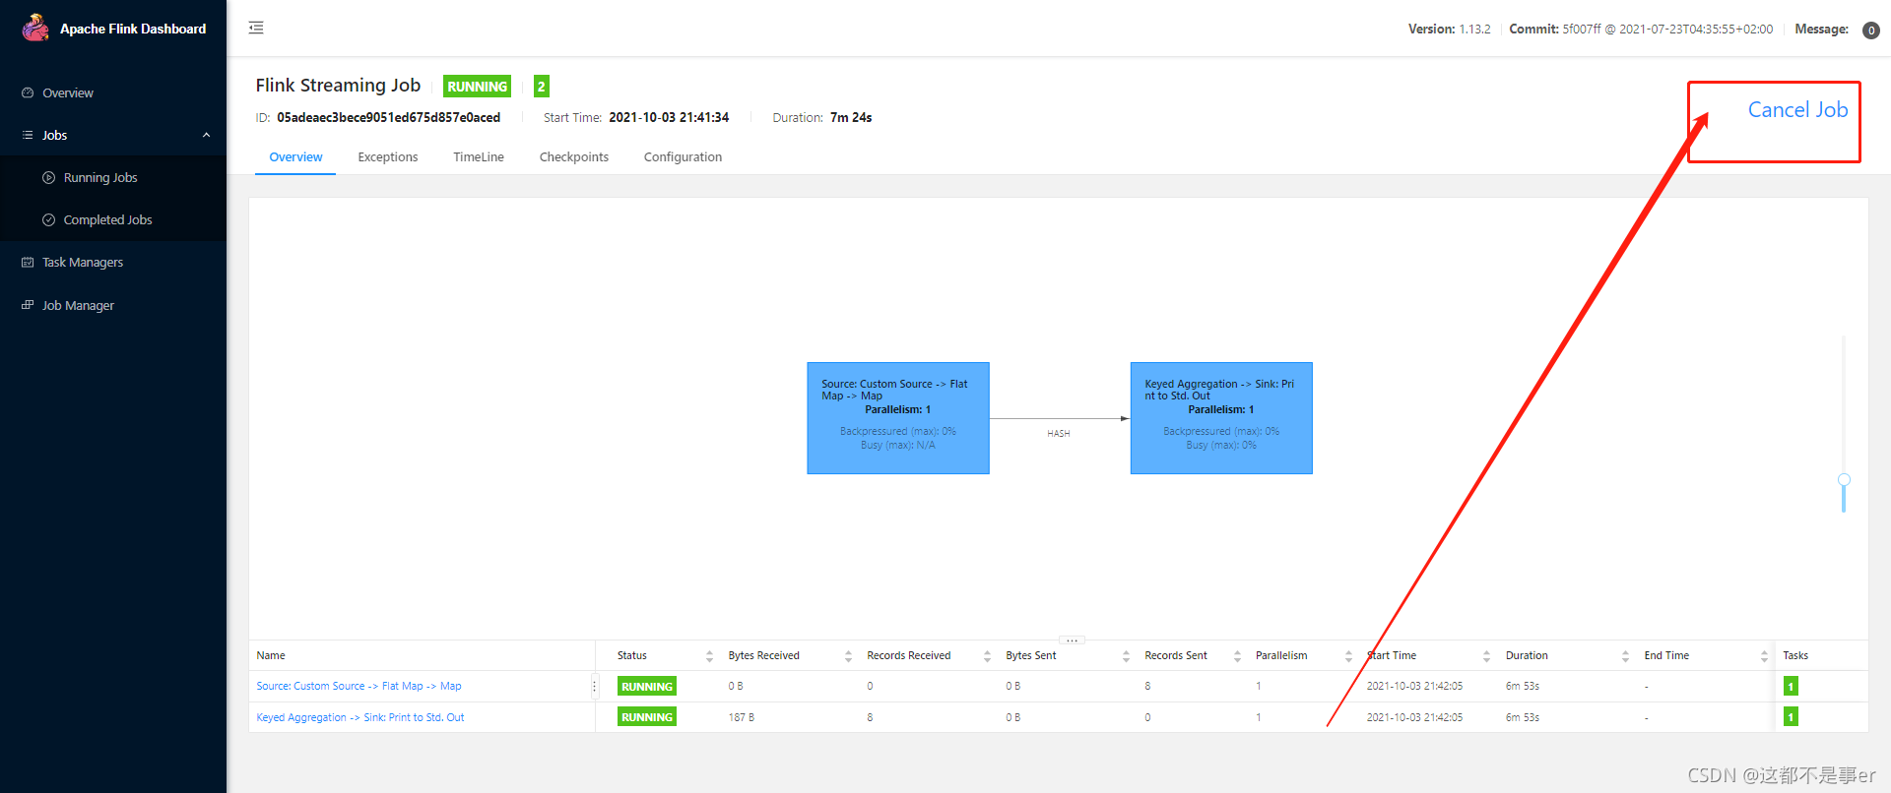
Task: Click the graph zoom slider handle
Action: (1844, 479)
